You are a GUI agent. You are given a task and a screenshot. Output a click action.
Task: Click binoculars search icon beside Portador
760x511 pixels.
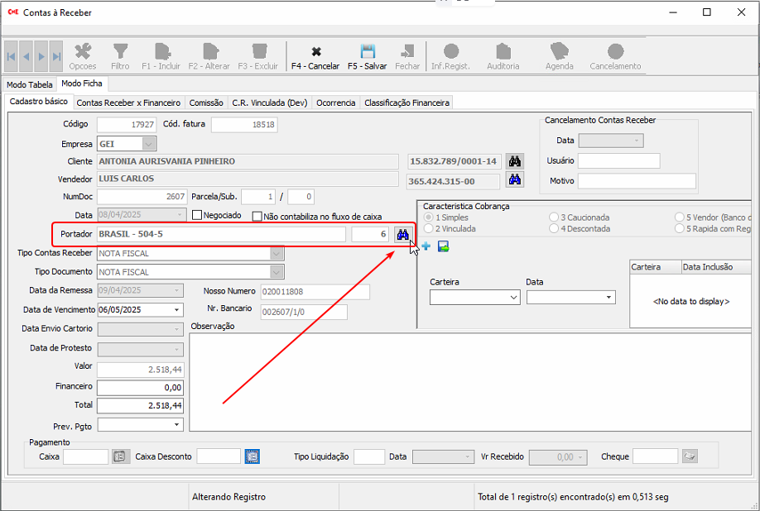coord(402,235)
